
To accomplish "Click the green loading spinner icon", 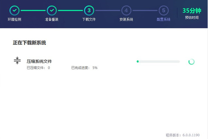I will tap(191, 62).
